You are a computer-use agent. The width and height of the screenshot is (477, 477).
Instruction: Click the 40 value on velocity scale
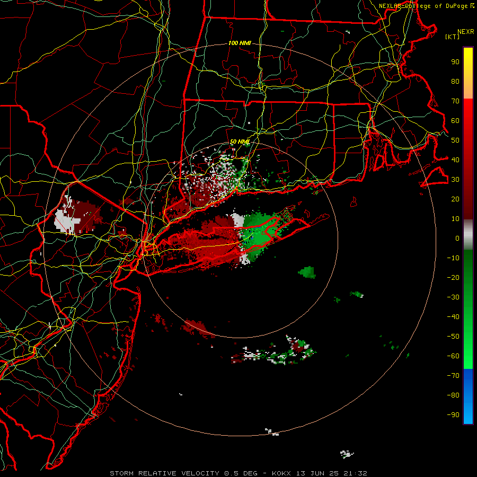455,160
